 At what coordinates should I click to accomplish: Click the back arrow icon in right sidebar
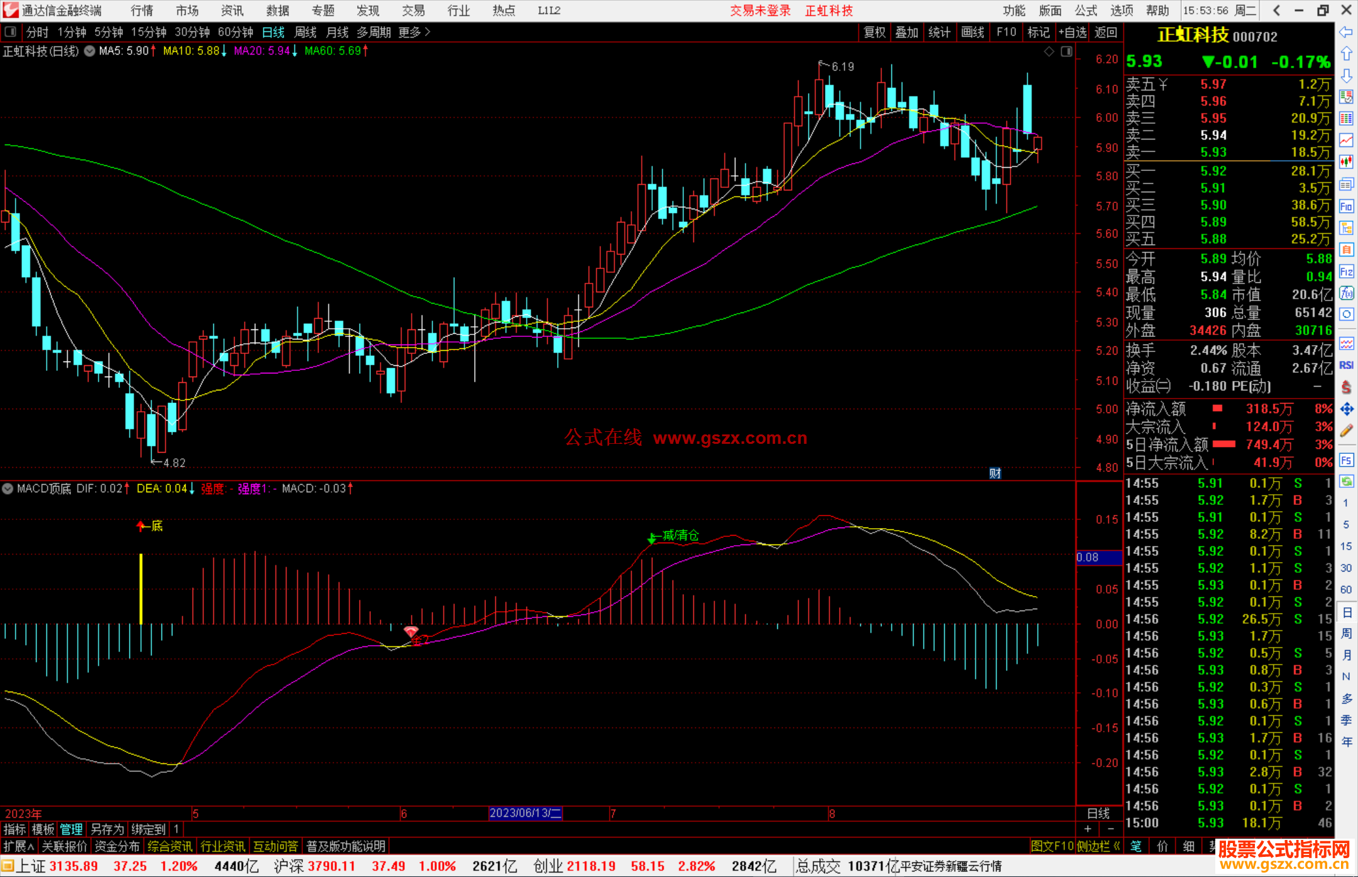pos(1346,32)
